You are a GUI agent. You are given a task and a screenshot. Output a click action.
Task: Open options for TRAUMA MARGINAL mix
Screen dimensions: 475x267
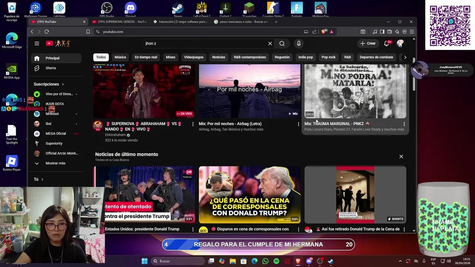point(404,124)
